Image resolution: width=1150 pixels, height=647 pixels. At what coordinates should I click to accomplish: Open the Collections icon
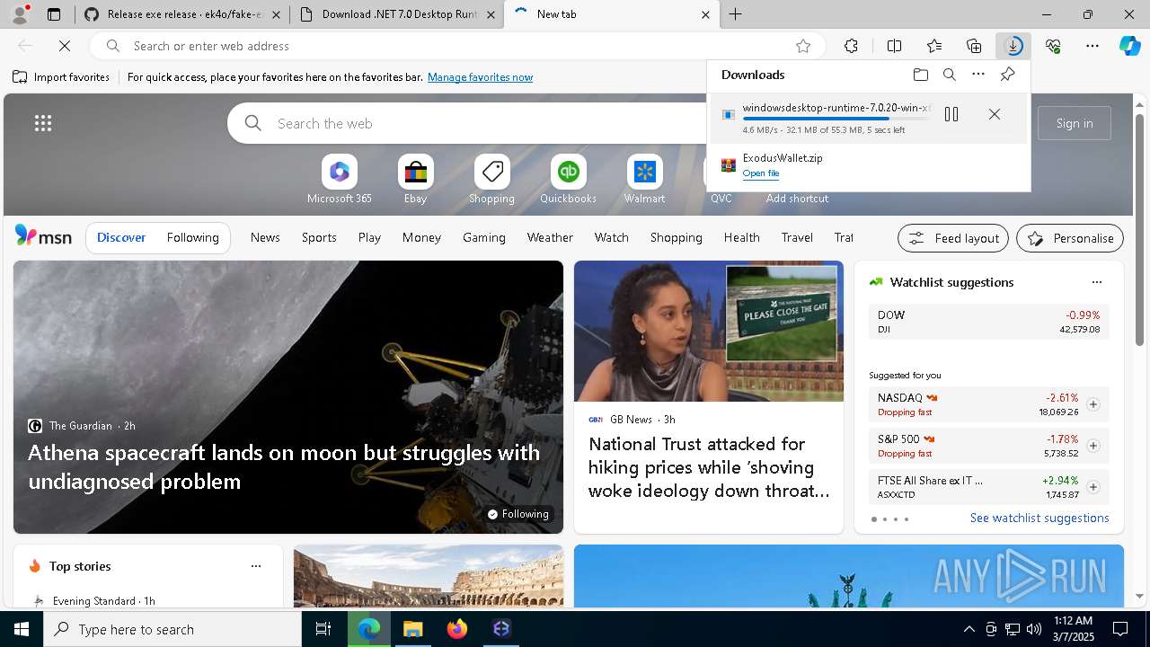pos(974,46)
